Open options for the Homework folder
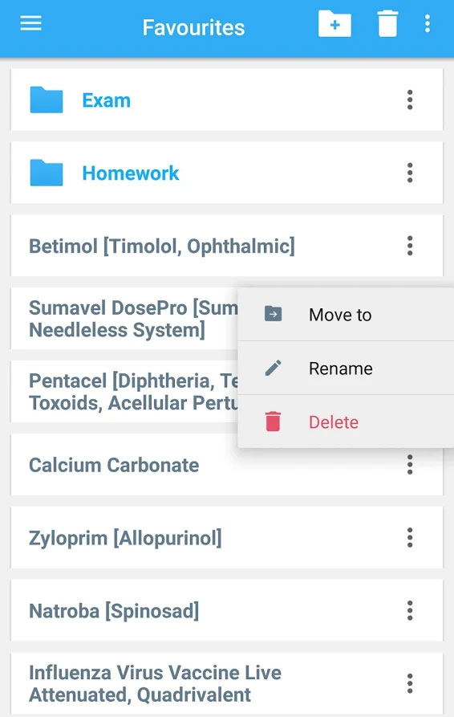The width and height of the screenshot is (454, 717). click(410, 173)
